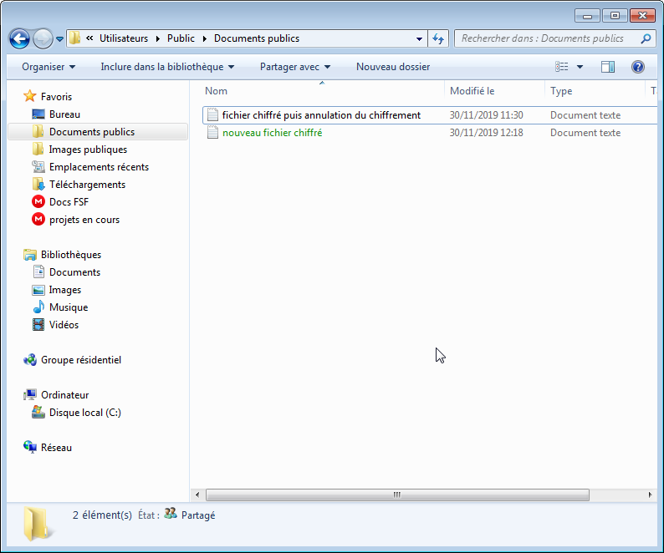Open Documents library

pyautogui.click(x=74, y=272)
